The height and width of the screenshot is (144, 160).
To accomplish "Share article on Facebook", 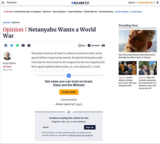I will click(6, 45).
